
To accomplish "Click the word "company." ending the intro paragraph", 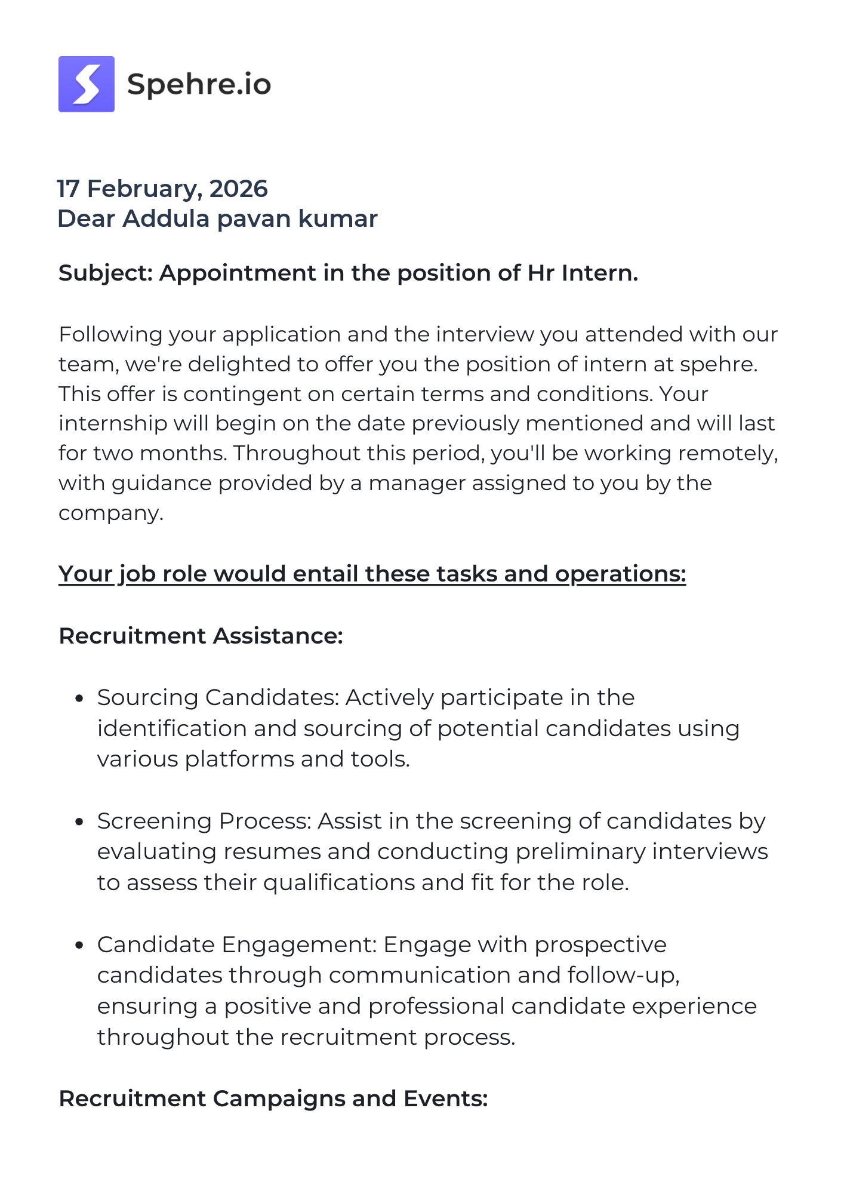I will (111, 513).
